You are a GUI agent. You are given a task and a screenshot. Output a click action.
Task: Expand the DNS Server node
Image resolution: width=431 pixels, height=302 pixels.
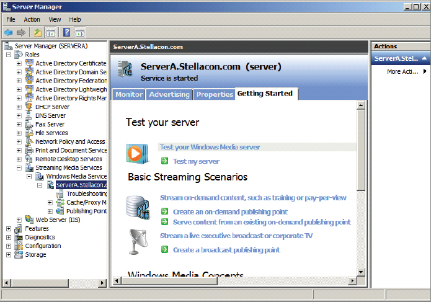point(19,116)
